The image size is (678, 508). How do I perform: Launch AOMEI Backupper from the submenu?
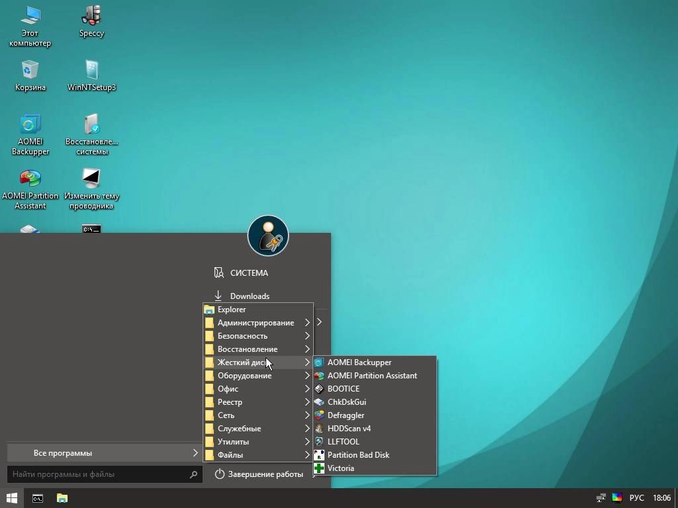375,362
